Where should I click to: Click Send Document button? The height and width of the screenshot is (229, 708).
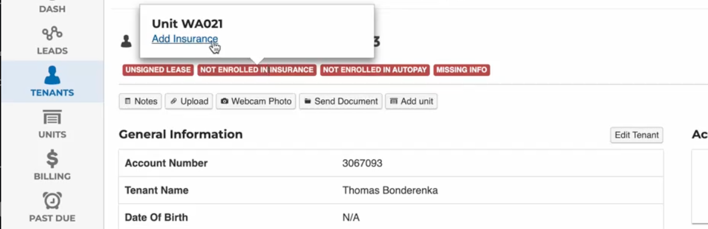click(341, 102)
